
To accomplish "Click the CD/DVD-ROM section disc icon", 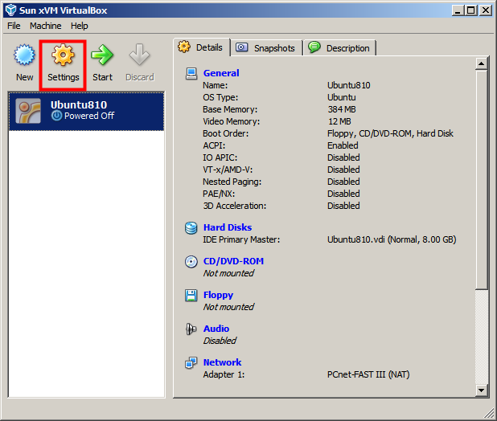I will tap(191, 262).
